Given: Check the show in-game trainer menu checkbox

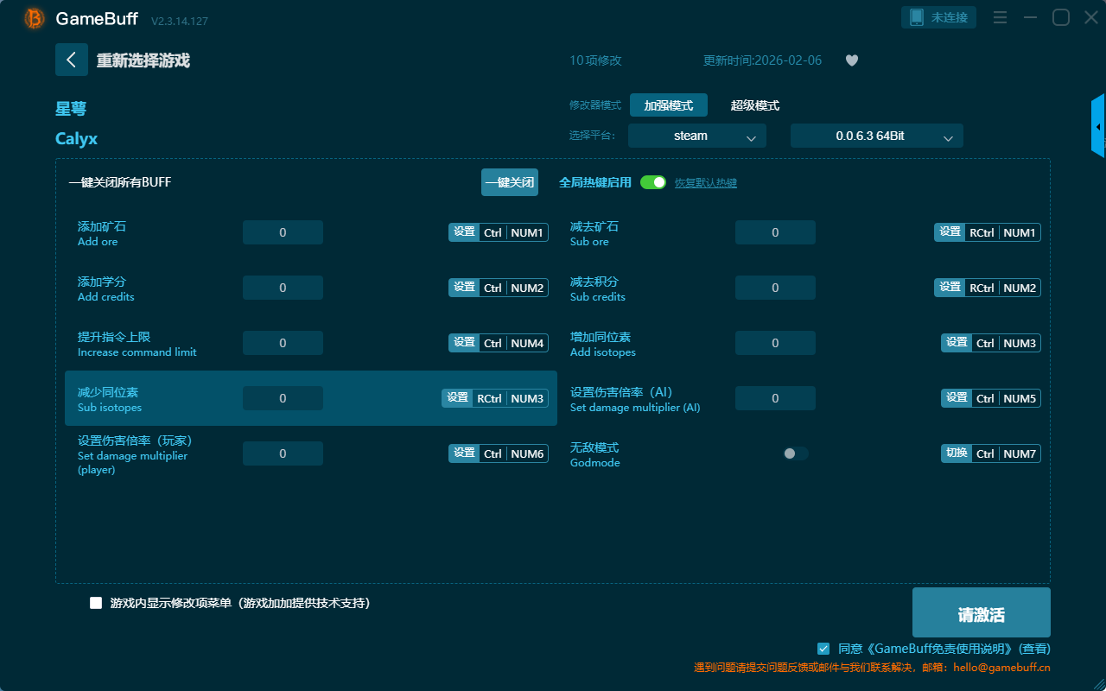Looking at the screenshot, I should coord(96,603).
